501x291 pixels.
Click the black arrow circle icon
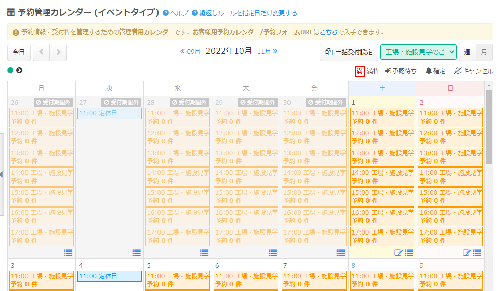pyautogui.click(x=19, y=70)
